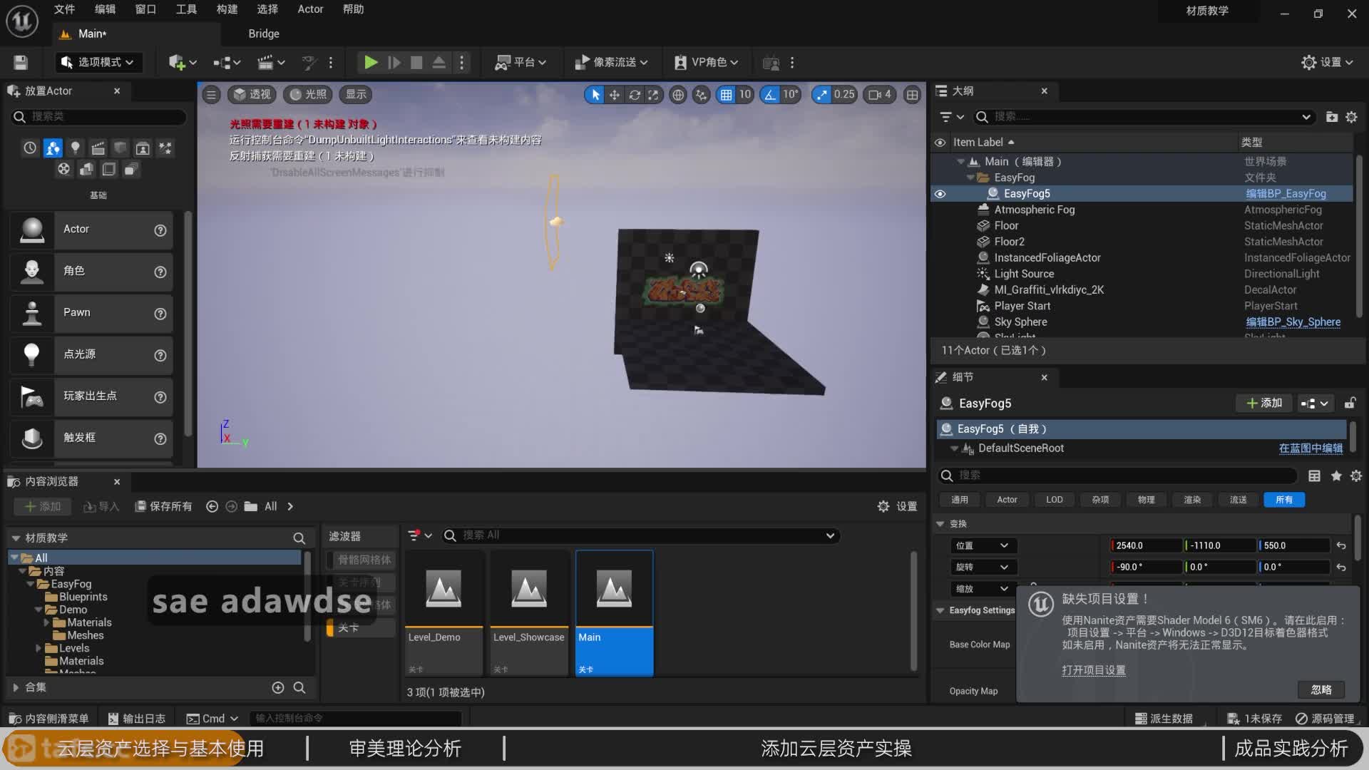Screen dimensions: 1369x770
Task: Open the add content quick menu
Action: point(183,63)
